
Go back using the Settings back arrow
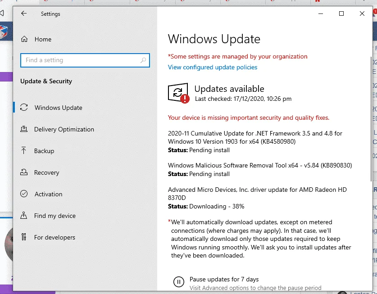(x=24, y=14)
